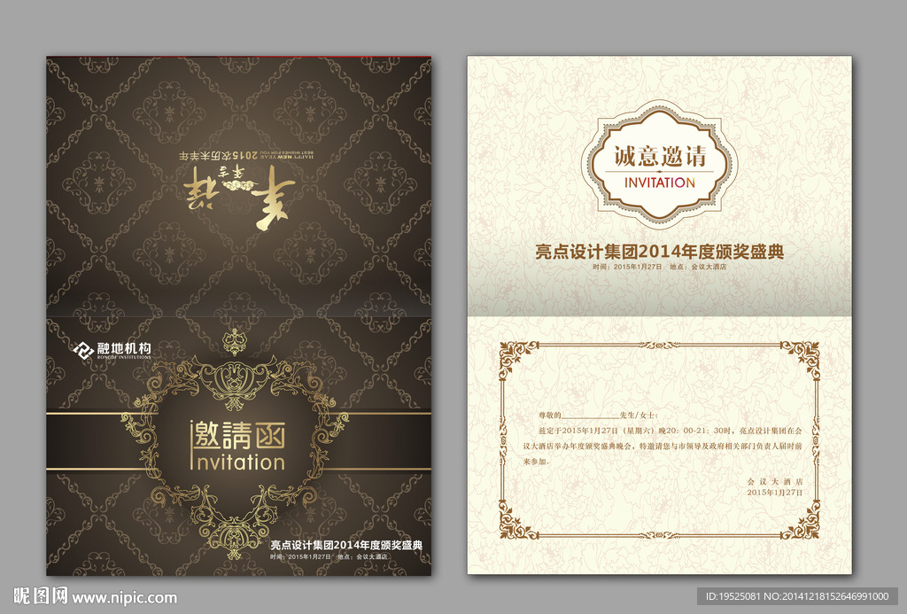Viewport: 907px width, 614px height.
Task: Click the cover's 时间：2015年1月27日 line
Action: (x=300, y=556)
